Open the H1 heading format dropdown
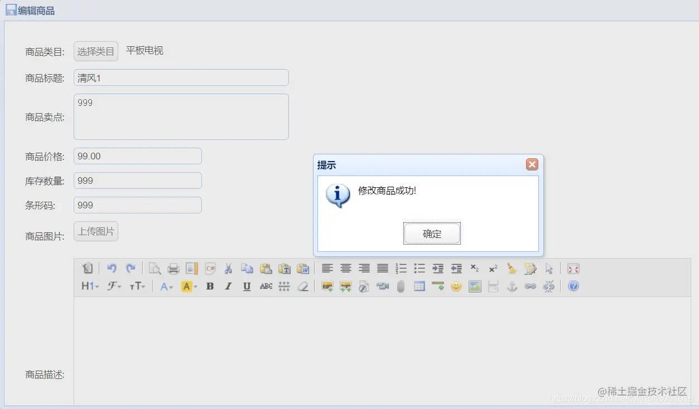The image size is (699, 409). click(90, 286)
